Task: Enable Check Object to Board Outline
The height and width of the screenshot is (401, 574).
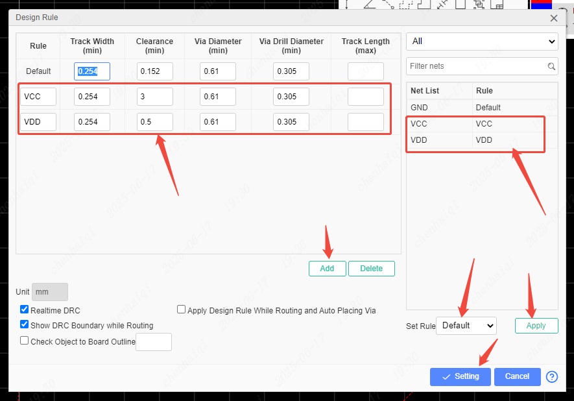Action: click(25, 341)
